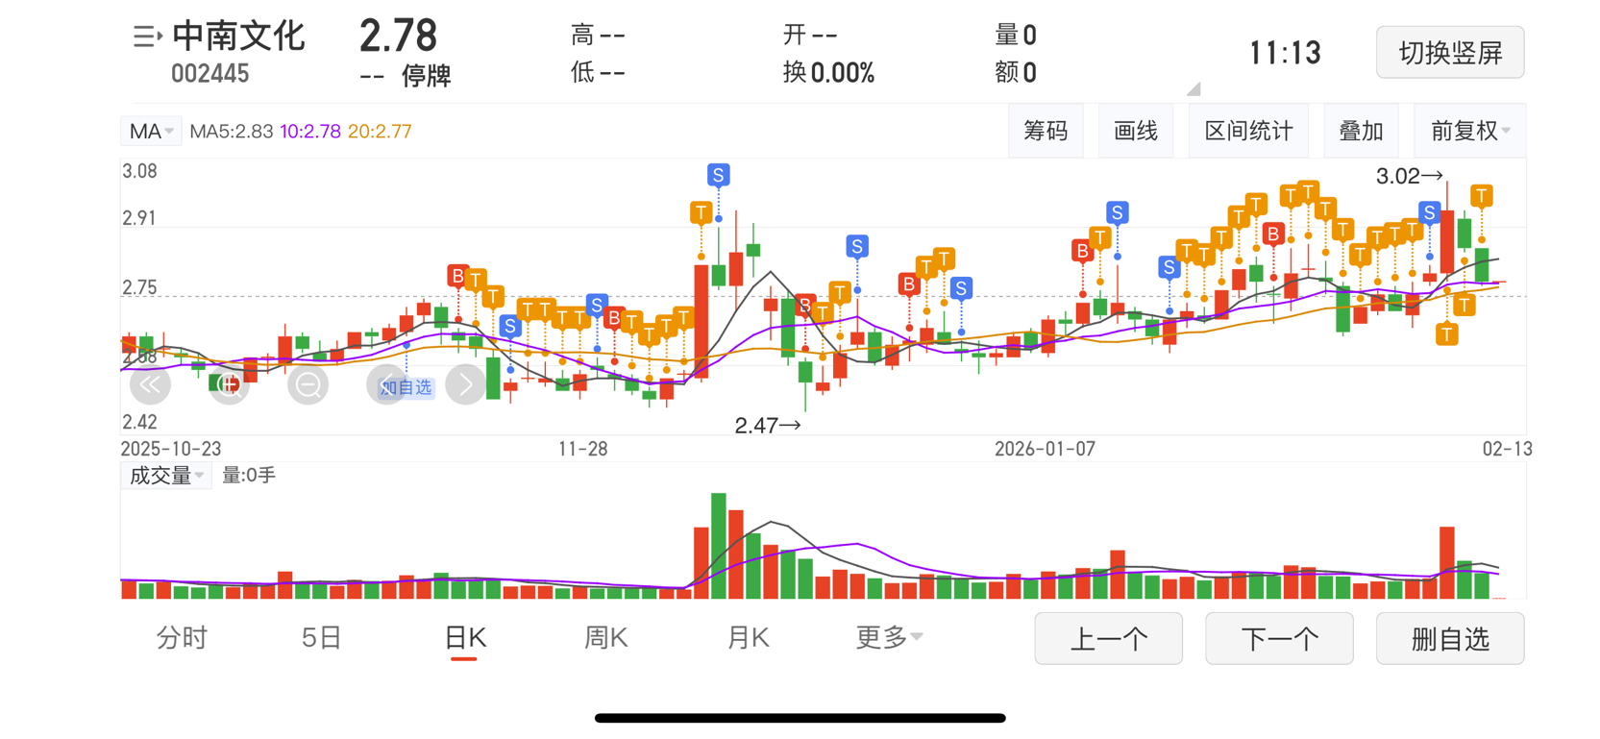Tap the highest S sell marker on chart
Viewport: 1600px width, 739px height.
tap(718, 175)
